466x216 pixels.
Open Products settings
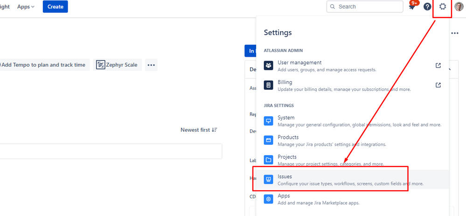352,140
